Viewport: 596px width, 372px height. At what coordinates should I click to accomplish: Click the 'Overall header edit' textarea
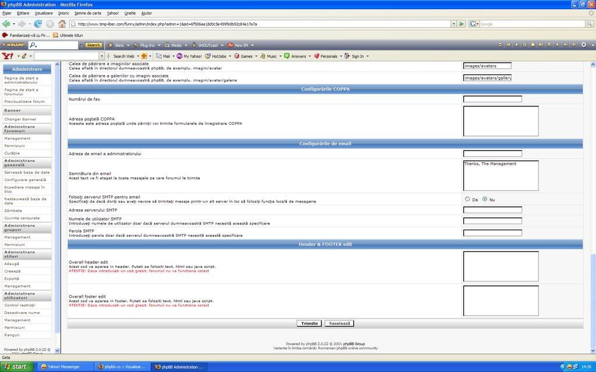pos(501,266)
